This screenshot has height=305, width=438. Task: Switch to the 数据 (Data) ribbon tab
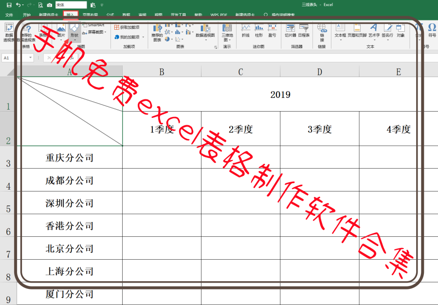coord(127,14)
